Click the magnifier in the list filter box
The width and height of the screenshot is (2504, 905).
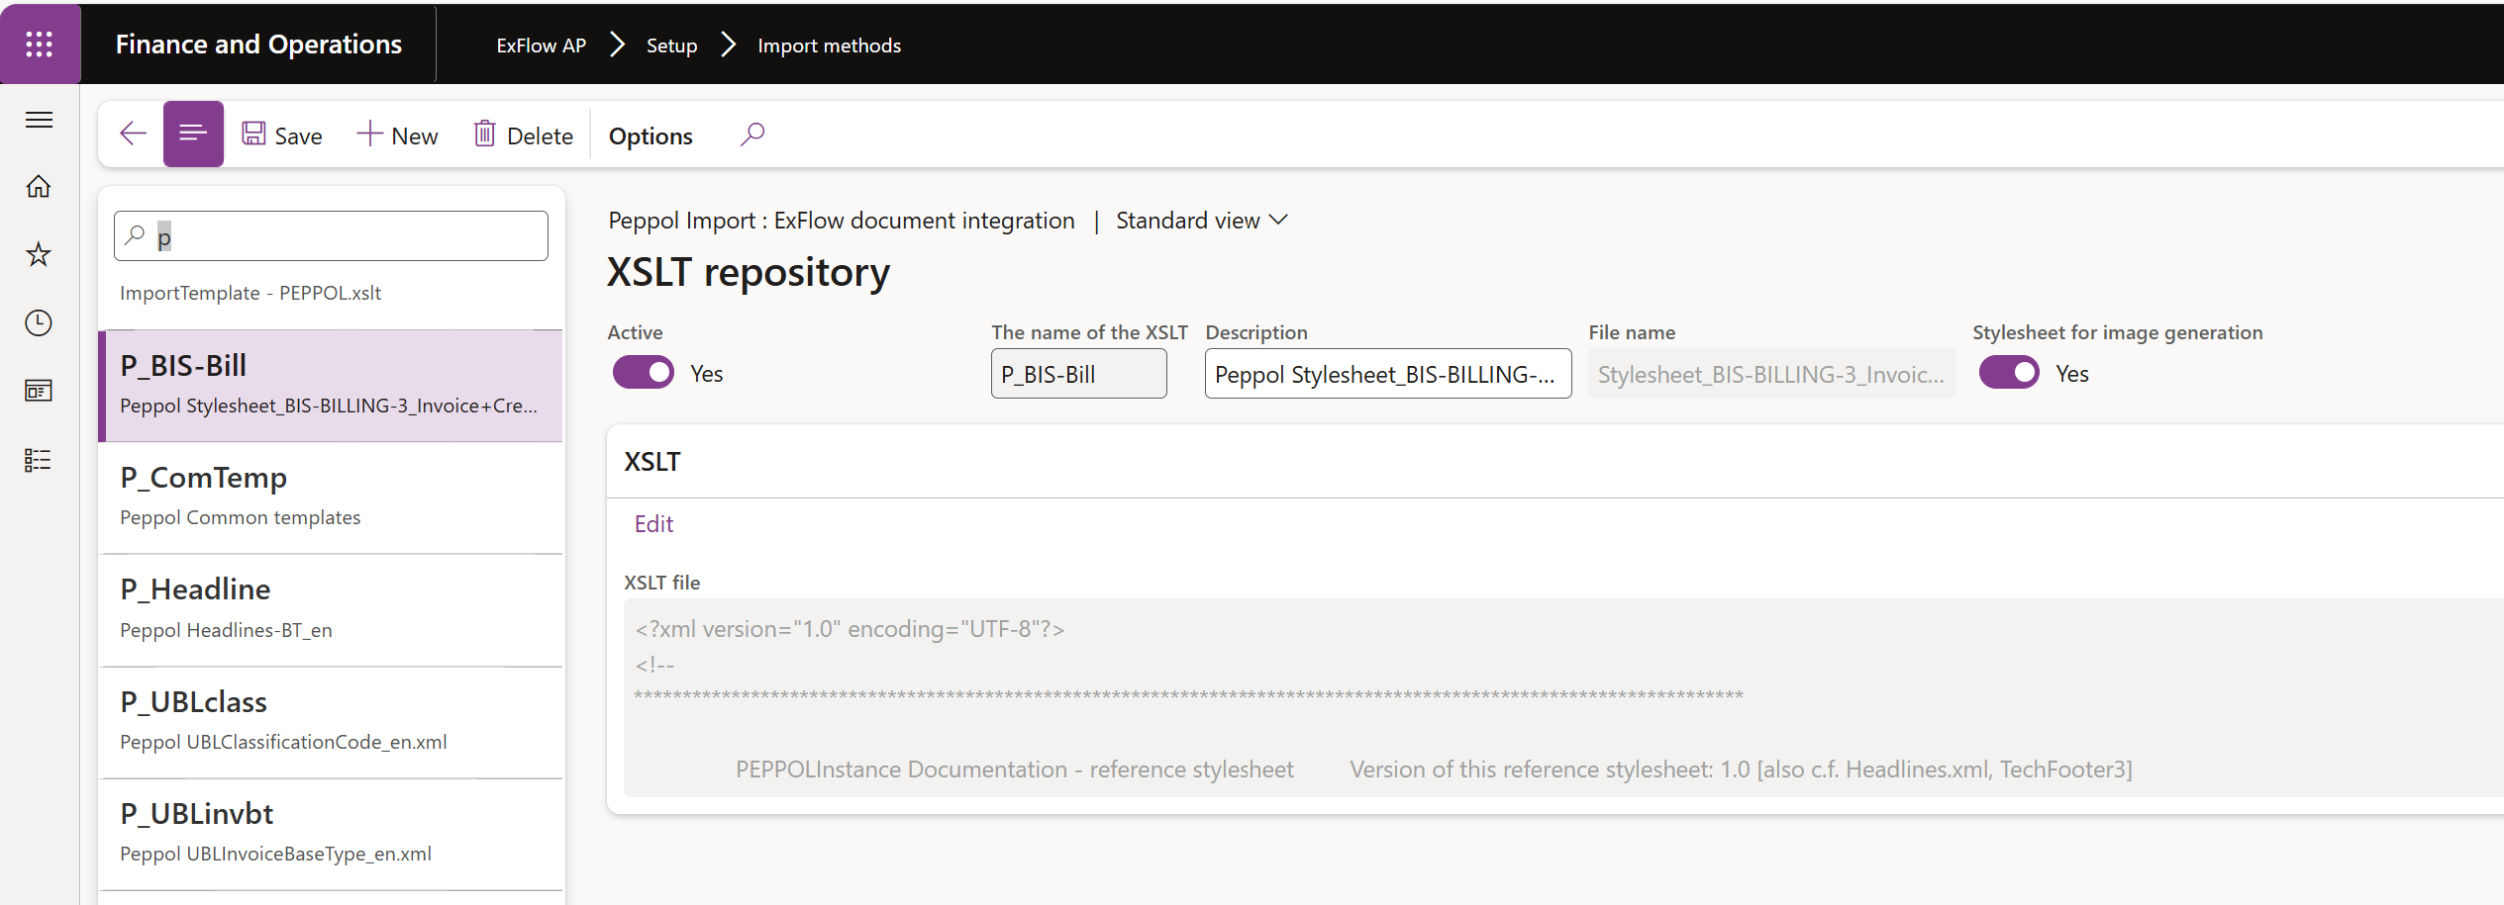click(x=136, y=235)
